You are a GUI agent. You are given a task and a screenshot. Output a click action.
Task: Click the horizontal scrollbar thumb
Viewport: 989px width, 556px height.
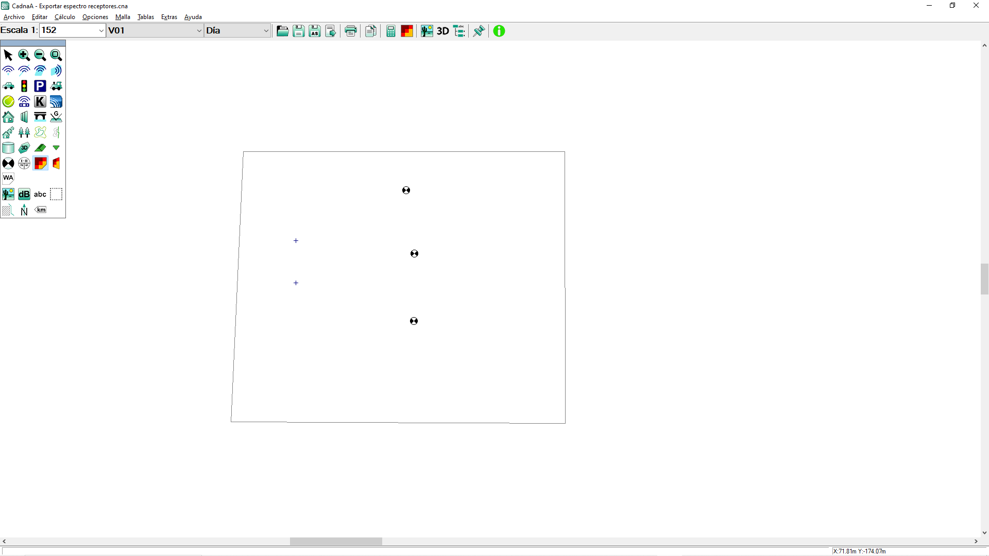[336, 541]
